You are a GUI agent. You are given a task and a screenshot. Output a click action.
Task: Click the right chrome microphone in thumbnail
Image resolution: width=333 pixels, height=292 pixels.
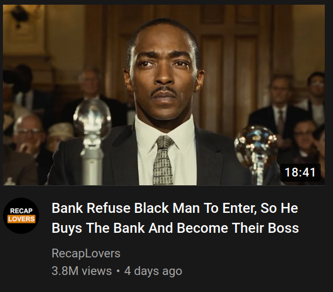[256, 154]
